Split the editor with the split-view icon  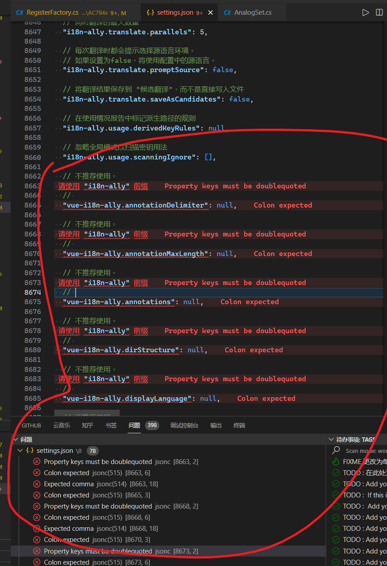pyautogui.click(x=379, y=12)
